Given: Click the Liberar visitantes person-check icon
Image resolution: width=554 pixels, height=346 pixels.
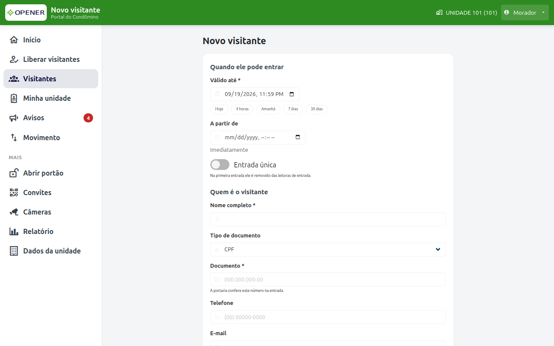Looking at the screenshot, I should 14,59.
